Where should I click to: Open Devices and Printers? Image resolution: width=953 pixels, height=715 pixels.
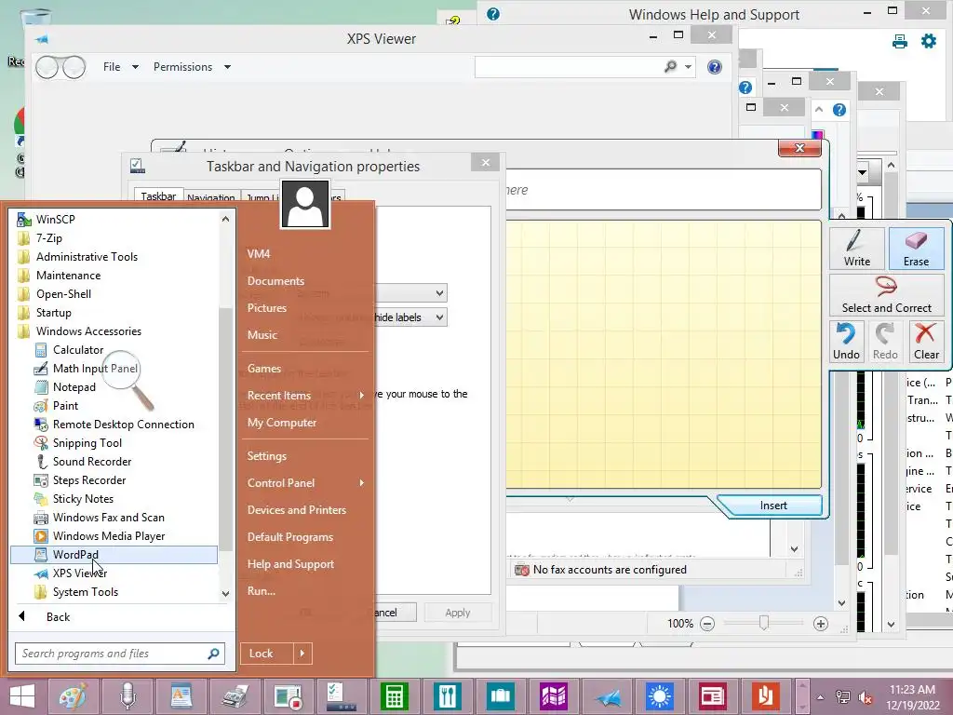pyautogui.click(x=297, y=510)
